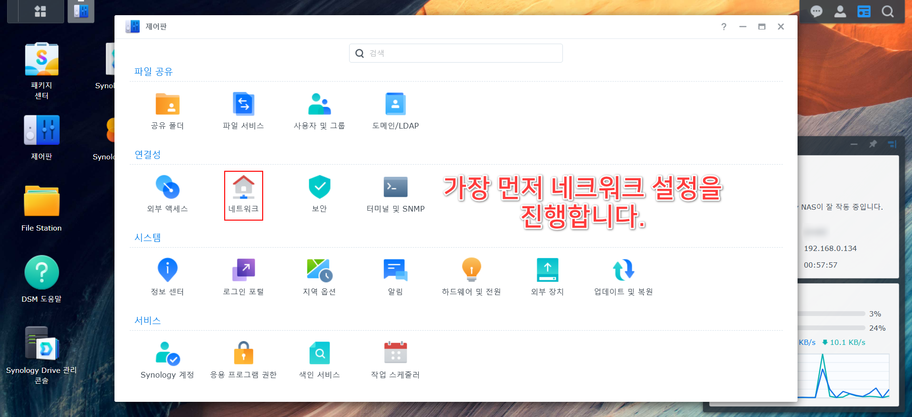Image resolution: width=912 pixels, height=417 pixels.
Task: Launch File Station from desktop
Action: click(41, 209)
